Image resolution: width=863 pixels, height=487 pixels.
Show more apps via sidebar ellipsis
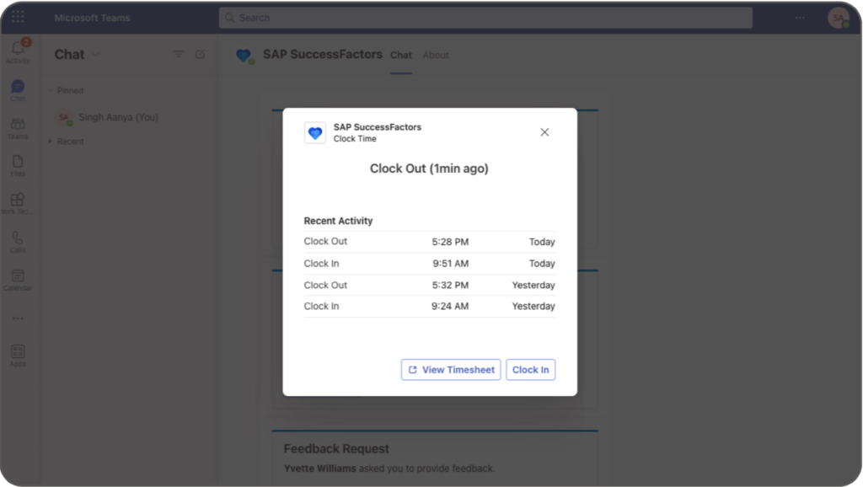18,318
